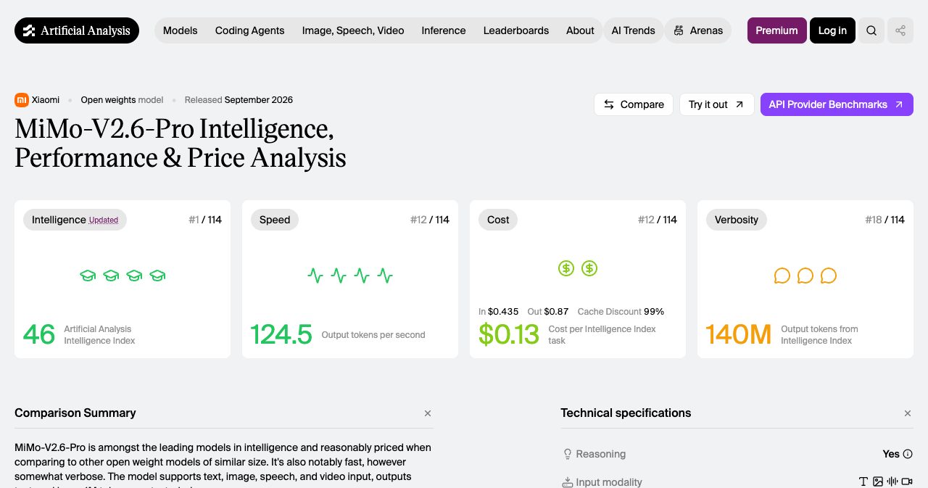Open API Provider Benchmarks
Image resolution: width=928 pixels, height=488 pixels.
click(837, 104)
